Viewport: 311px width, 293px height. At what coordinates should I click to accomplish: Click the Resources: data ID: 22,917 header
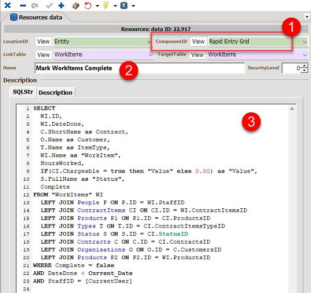pyautogui.click(x=156, y=29)
